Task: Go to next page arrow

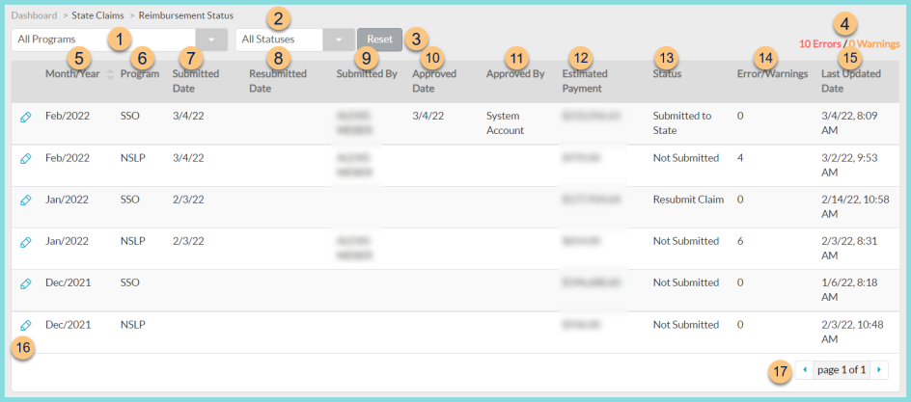Action: pos(879,369)
